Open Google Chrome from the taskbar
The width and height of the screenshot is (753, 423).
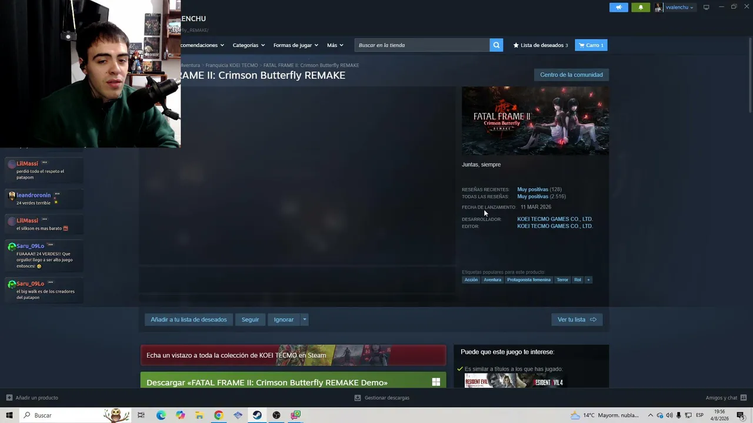tap(218, 415)
